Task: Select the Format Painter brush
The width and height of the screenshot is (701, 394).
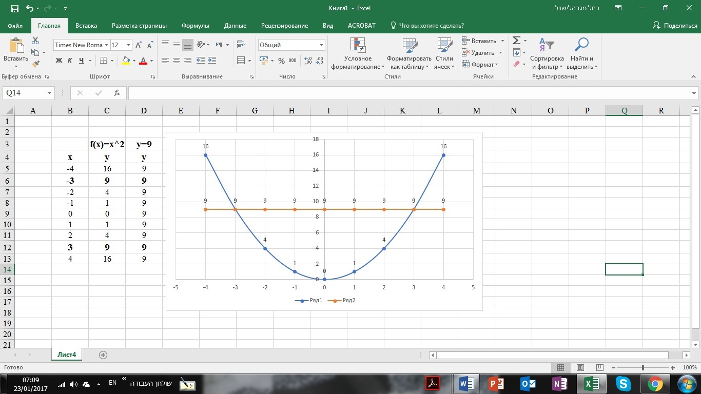Action: (35, 64)
